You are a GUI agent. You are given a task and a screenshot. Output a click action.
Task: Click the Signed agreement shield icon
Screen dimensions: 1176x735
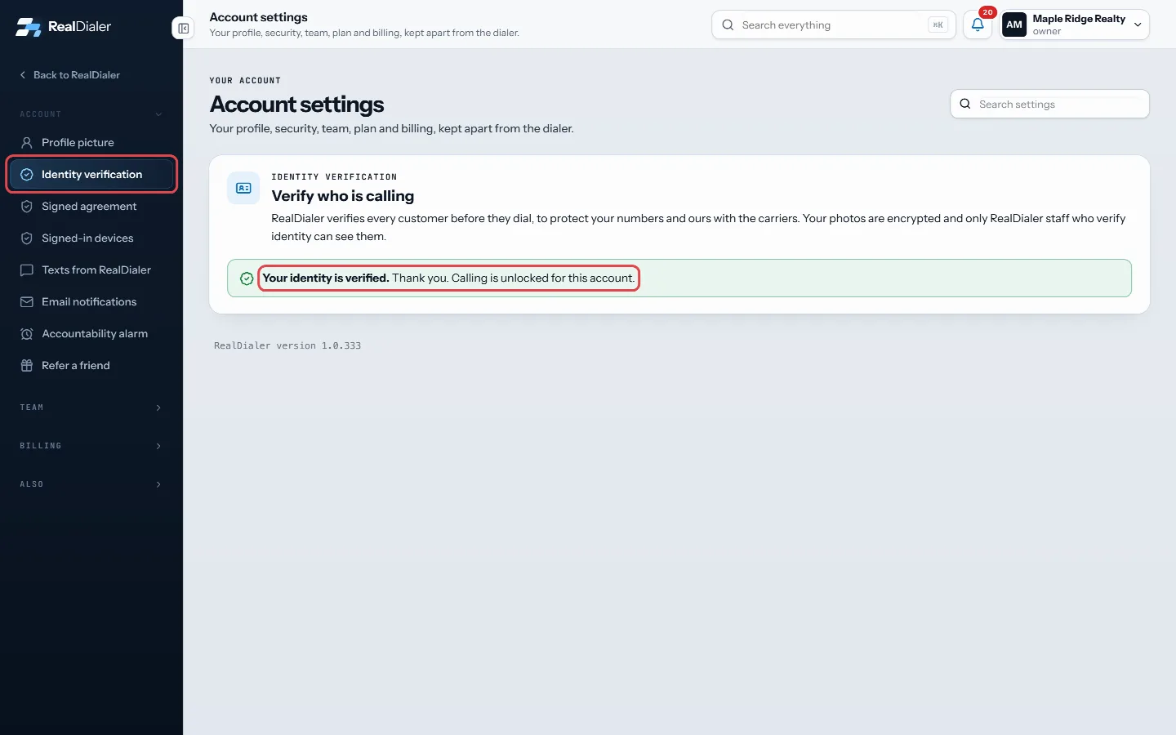(27, 206)
